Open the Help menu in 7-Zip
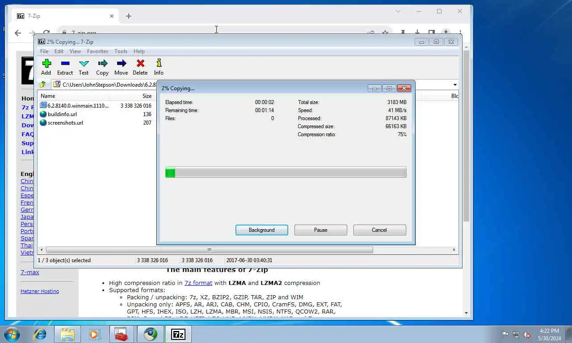The width and height of the screenshot is (572, 343). [139, 51]
